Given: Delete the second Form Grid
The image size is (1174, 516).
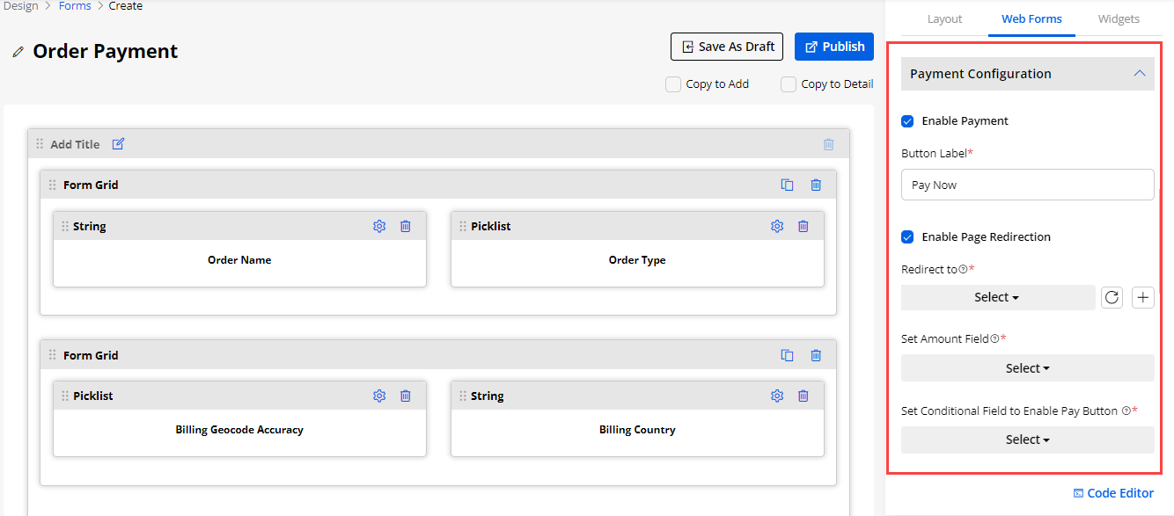Looking at the screenshot, I should pyautogui.click(x=816, y=355).
